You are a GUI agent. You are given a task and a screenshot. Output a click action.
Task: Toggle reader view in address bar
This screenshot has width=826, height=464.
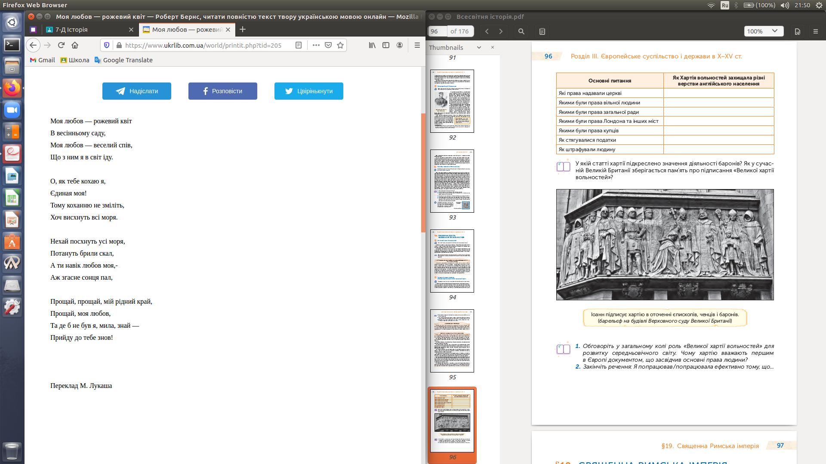tap(299, 45)
